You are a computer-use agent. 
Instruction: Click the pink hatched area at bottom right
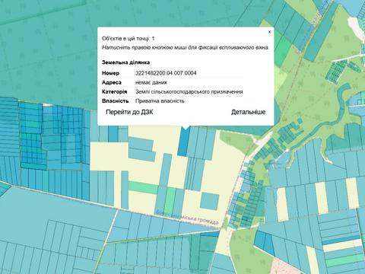[282, 266]
